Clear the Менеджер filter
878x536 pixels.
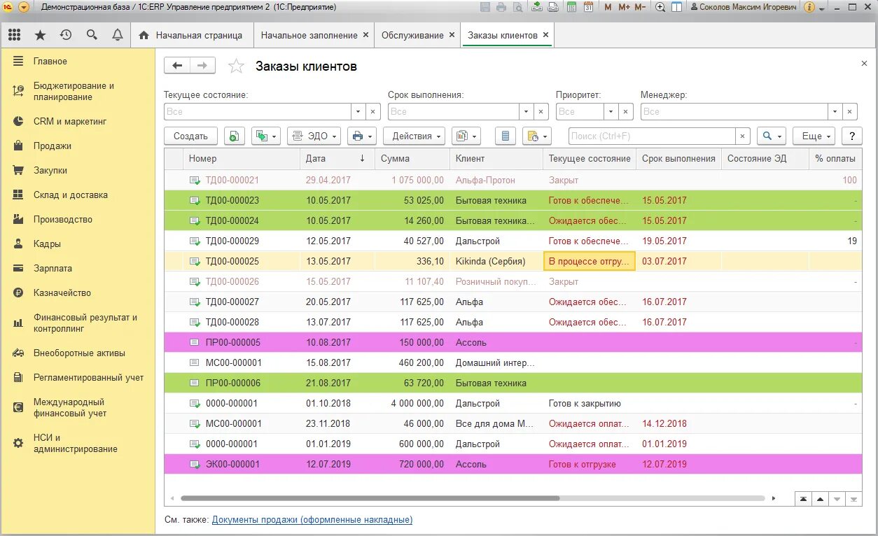tap(849, 111)
